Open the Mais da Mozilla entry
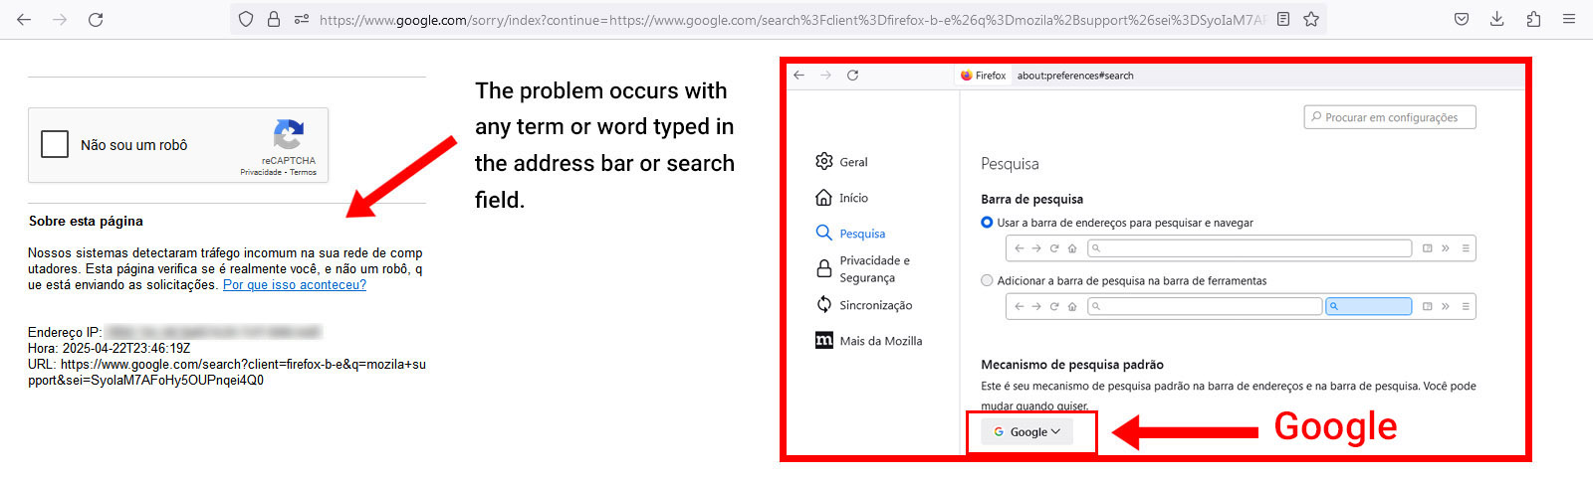 tap(868, 340)
